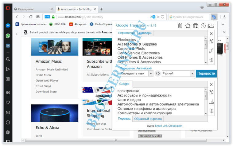Select the Перевод tab

click(124, 119)
